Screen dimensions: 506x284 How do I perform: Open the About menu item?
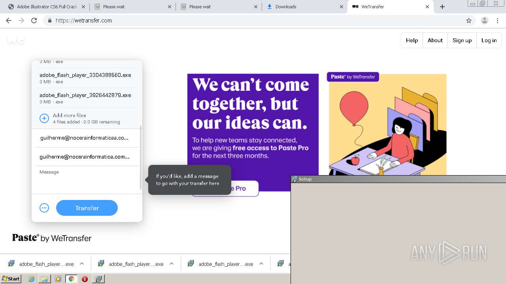click(435, 40)
